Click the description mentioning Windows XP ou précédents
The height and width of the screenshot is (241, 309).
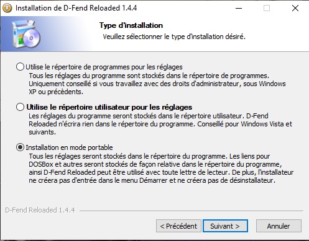[157, 84]
